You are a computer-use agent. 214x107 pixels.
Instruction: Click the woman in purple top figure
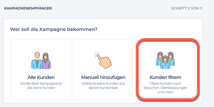click(46, 61)
